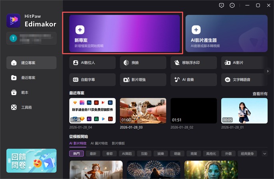Screen dimensions: 274x179
Task: Launch the AI數位人 tool
Action: tap(92, 62)
